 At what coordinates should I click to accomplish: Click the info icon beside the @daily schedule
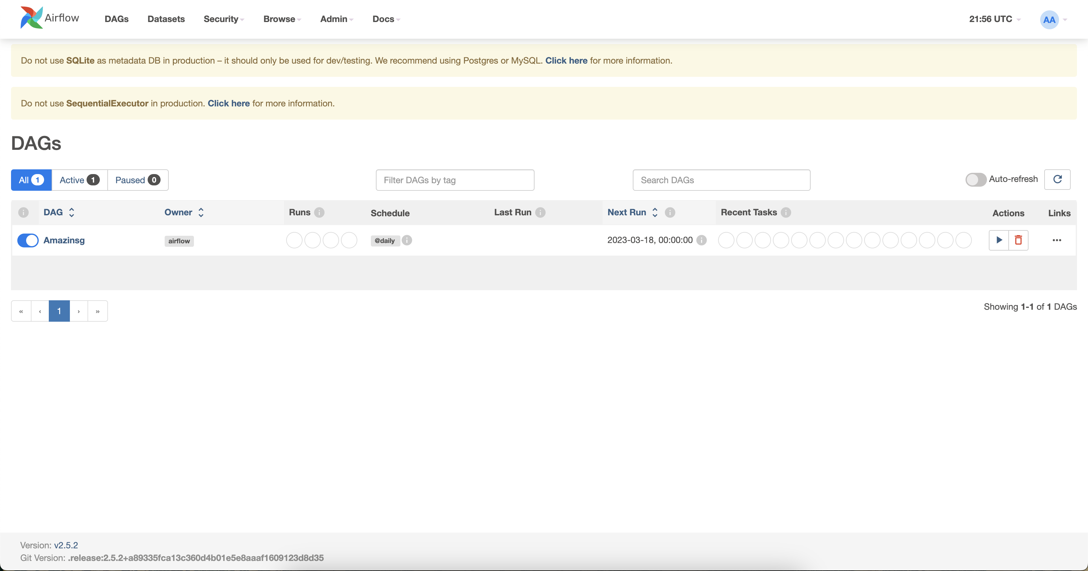click(x=407, y=240)
